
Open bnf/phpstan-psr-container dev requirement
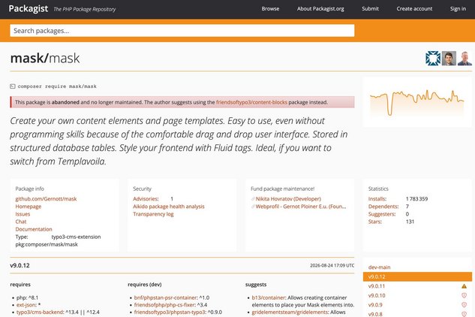pos(165,297)
